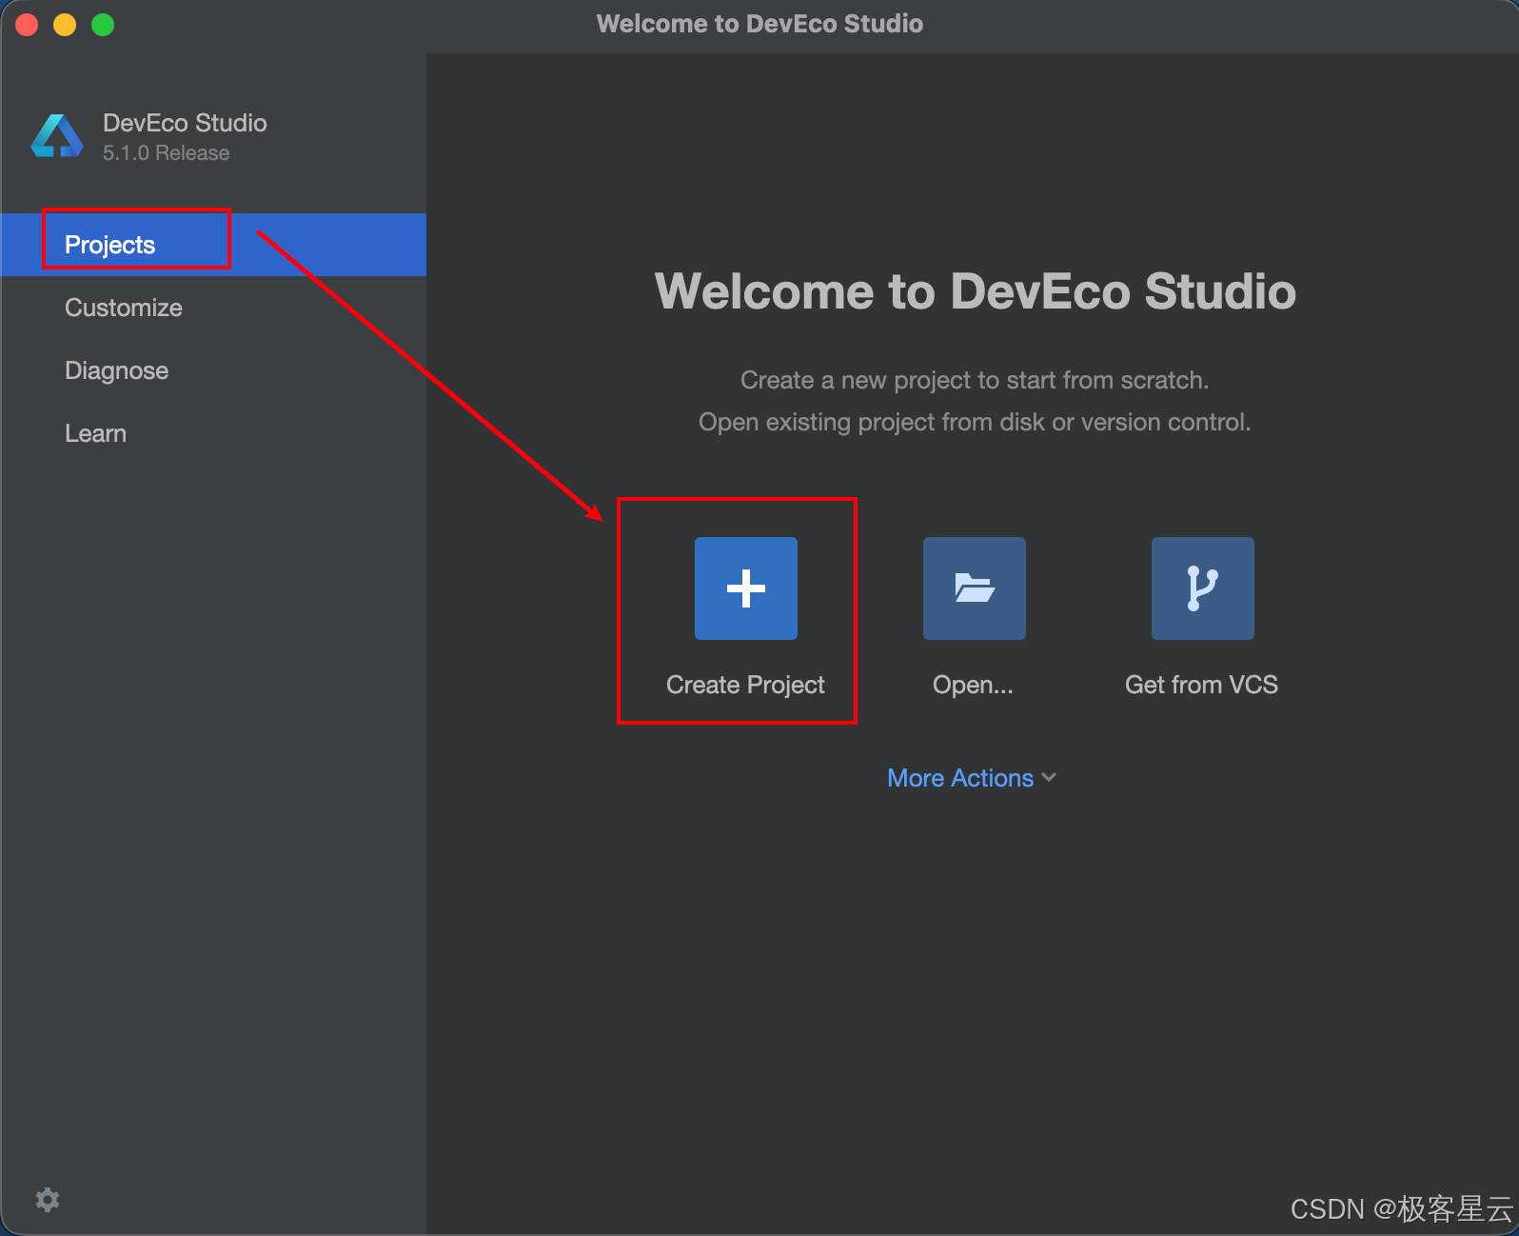This screenshot has height=1236, width=1519.
Task: Click 'Open existing project from disk' line
Action: 975,422
